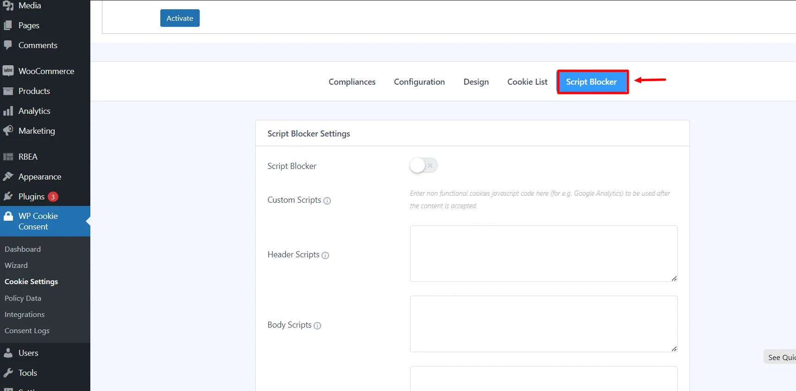Click the third textarea below Body Scripts
796x391 pixels.
click(x=543, y=379)
